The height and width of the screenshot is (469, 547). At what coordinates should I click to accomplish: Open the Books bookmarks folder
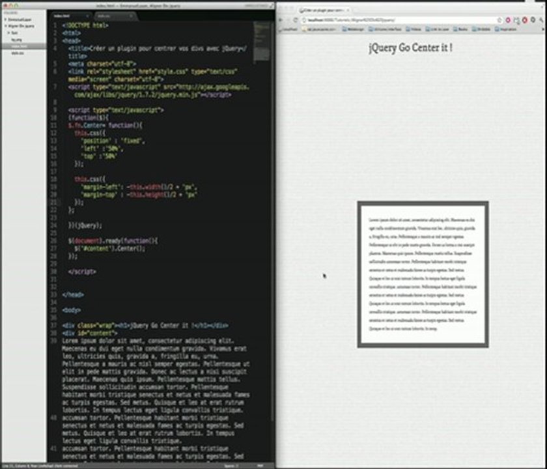point(461,29)
